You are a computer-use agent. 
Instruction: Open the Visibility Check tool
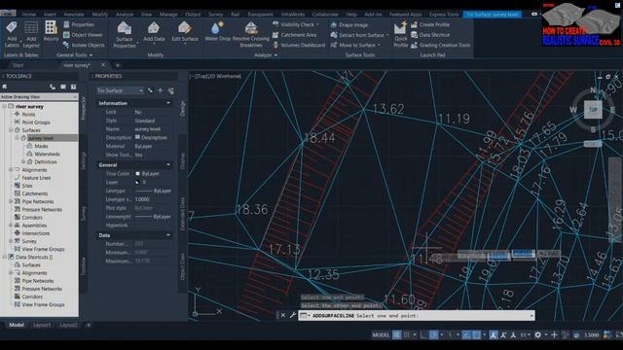[296, 24]
